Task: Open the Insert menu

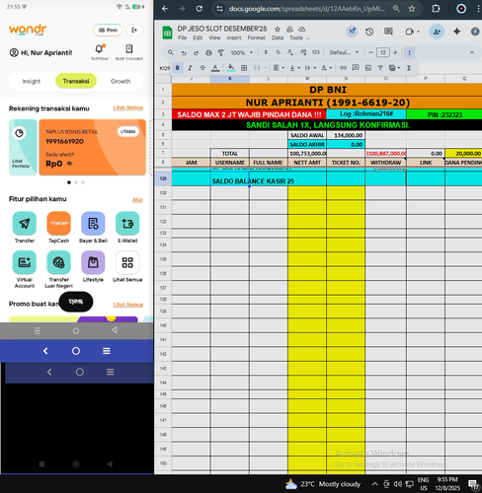Action: [x=234, y=37]
